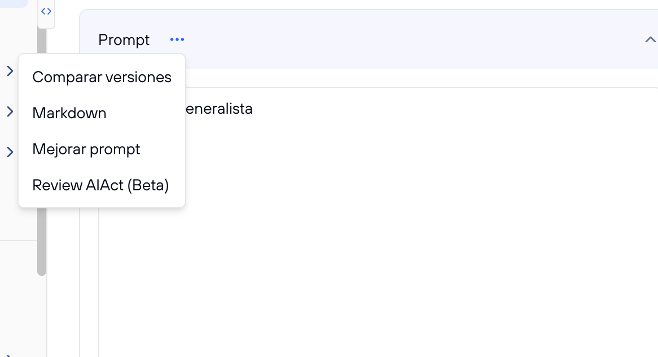Image resolution: width=658 pixels, height=357 pixels.
Task: Select Markdown from the context menu
Action: pyautogui.click(x=69, y=113)
